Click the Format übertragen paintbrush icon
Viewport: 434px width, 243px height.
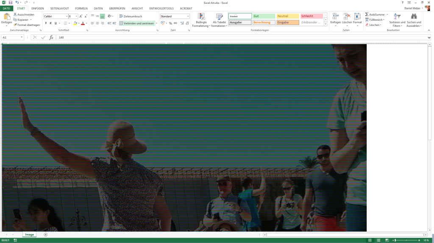point(15,25)
